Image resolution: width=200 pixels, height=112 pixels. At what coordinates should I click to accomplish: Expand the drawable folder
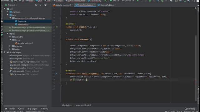point(10,37)
